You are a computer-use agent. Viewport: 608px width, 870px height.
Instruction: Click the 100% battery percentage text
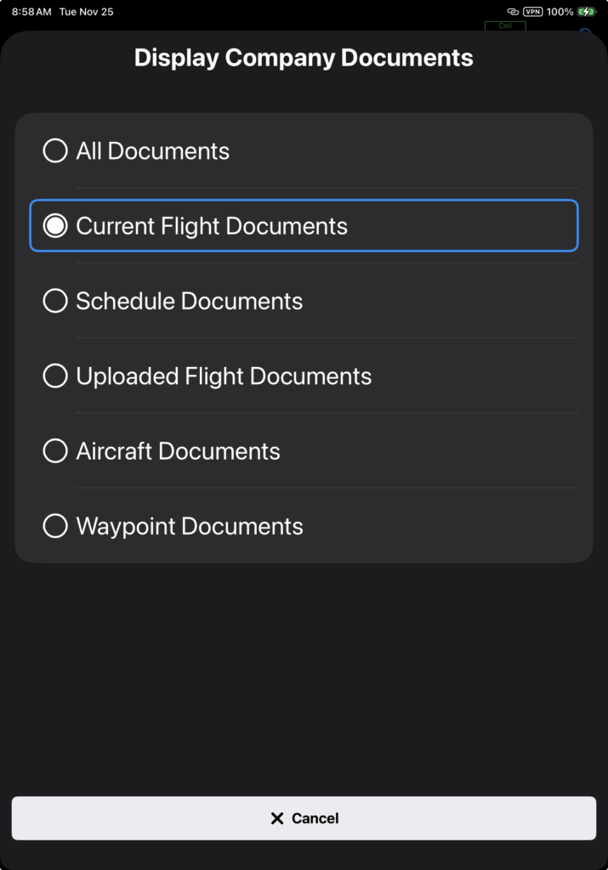(560, 12)
